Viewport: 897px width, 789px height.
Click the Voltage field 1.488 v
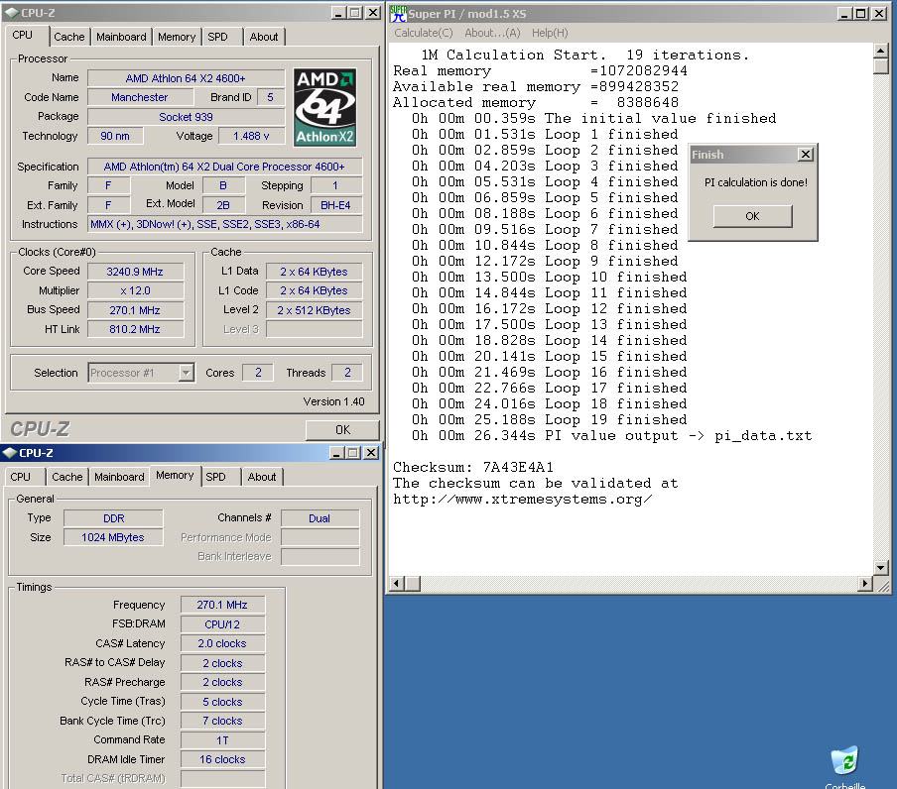coord(251,136)
